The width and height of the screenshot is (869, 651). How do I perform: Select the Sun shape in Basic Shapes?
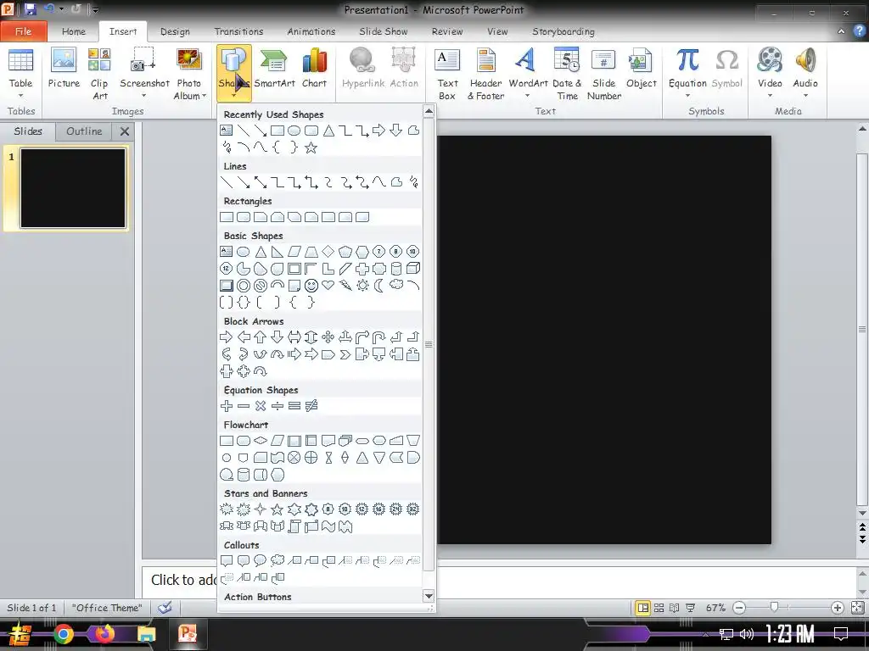(x=362, y=286)
